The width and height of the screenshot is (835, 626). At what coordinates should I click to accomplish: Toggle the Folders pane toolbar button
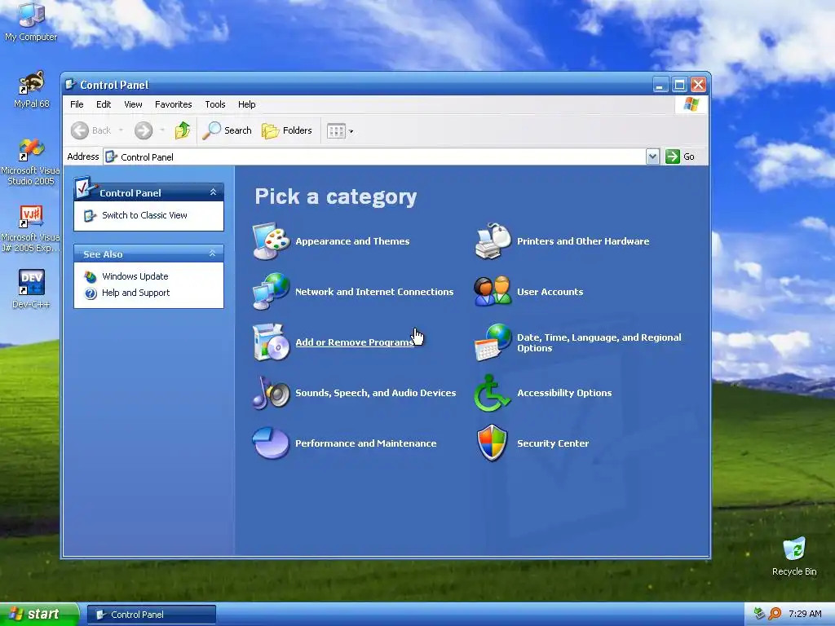287,130
